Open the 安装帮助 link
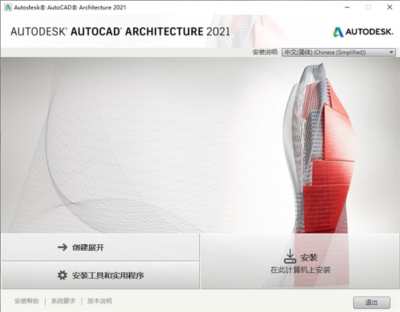This screenshot has height=312, width=400. [x=27, y=301]
